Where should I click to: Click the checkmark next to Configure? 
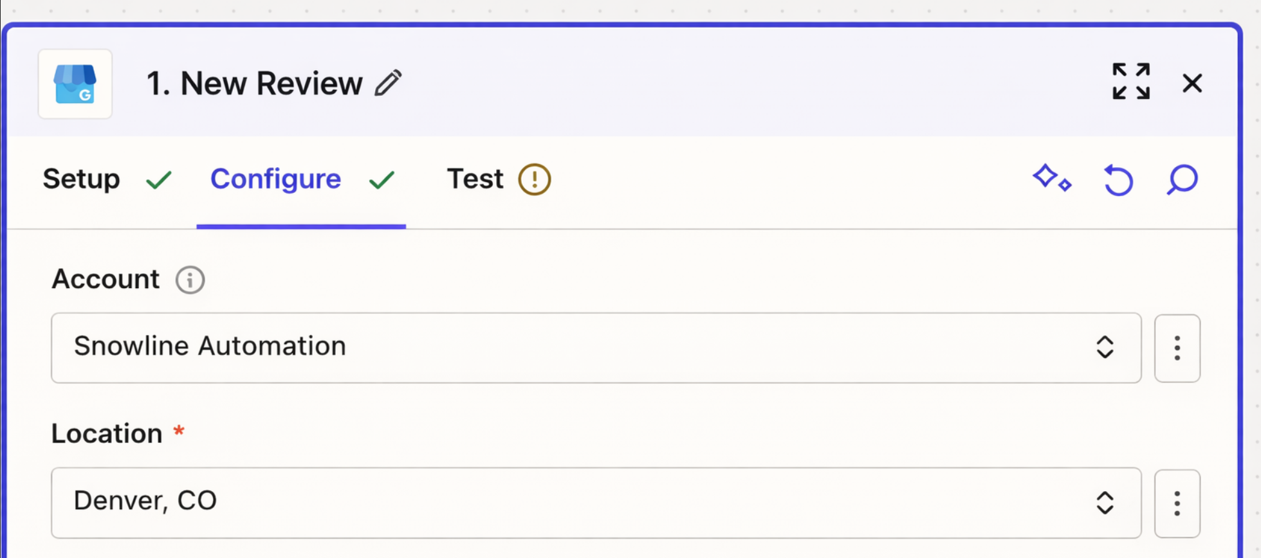coord(381,180)
